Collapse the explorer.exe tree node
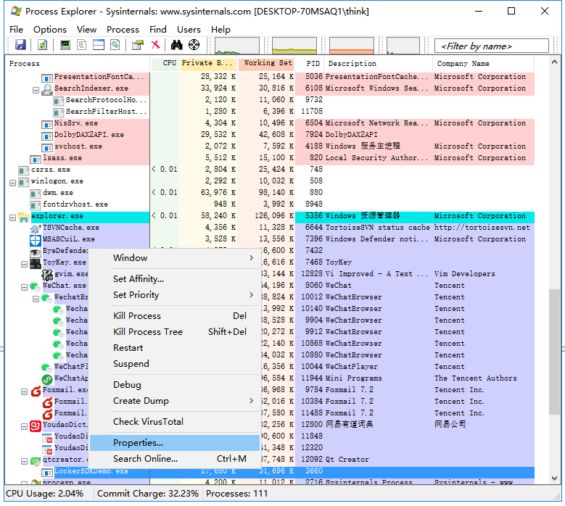This screenshot has height=506, width=565. point(12,218)
